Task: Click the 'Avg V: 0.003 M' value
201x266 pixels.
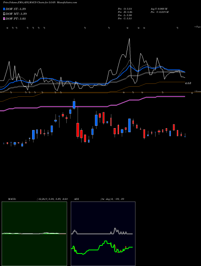Action: 159,9
